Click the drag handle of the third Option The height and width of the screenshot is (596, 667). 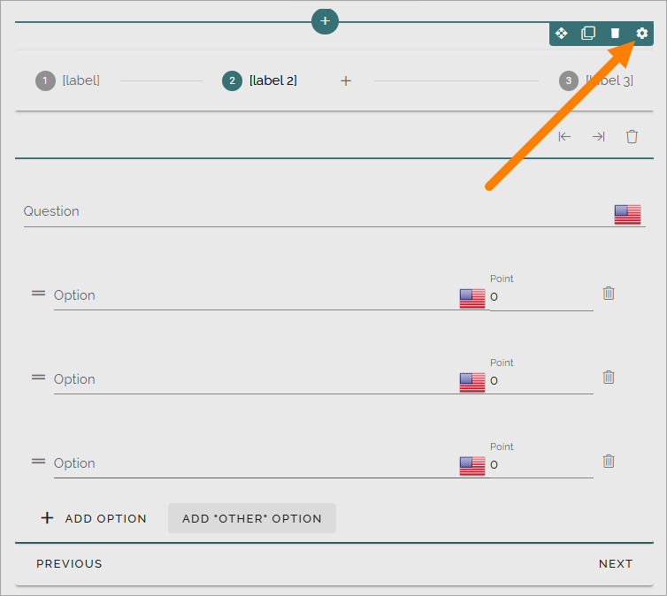pos(38,462)
